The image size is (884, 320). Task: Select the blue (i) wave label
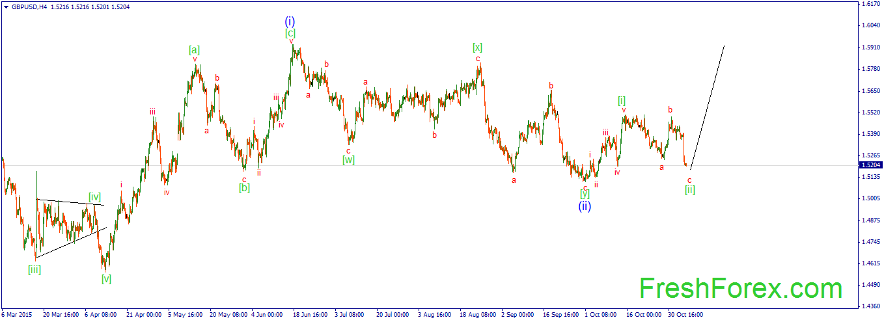point(290,21)
